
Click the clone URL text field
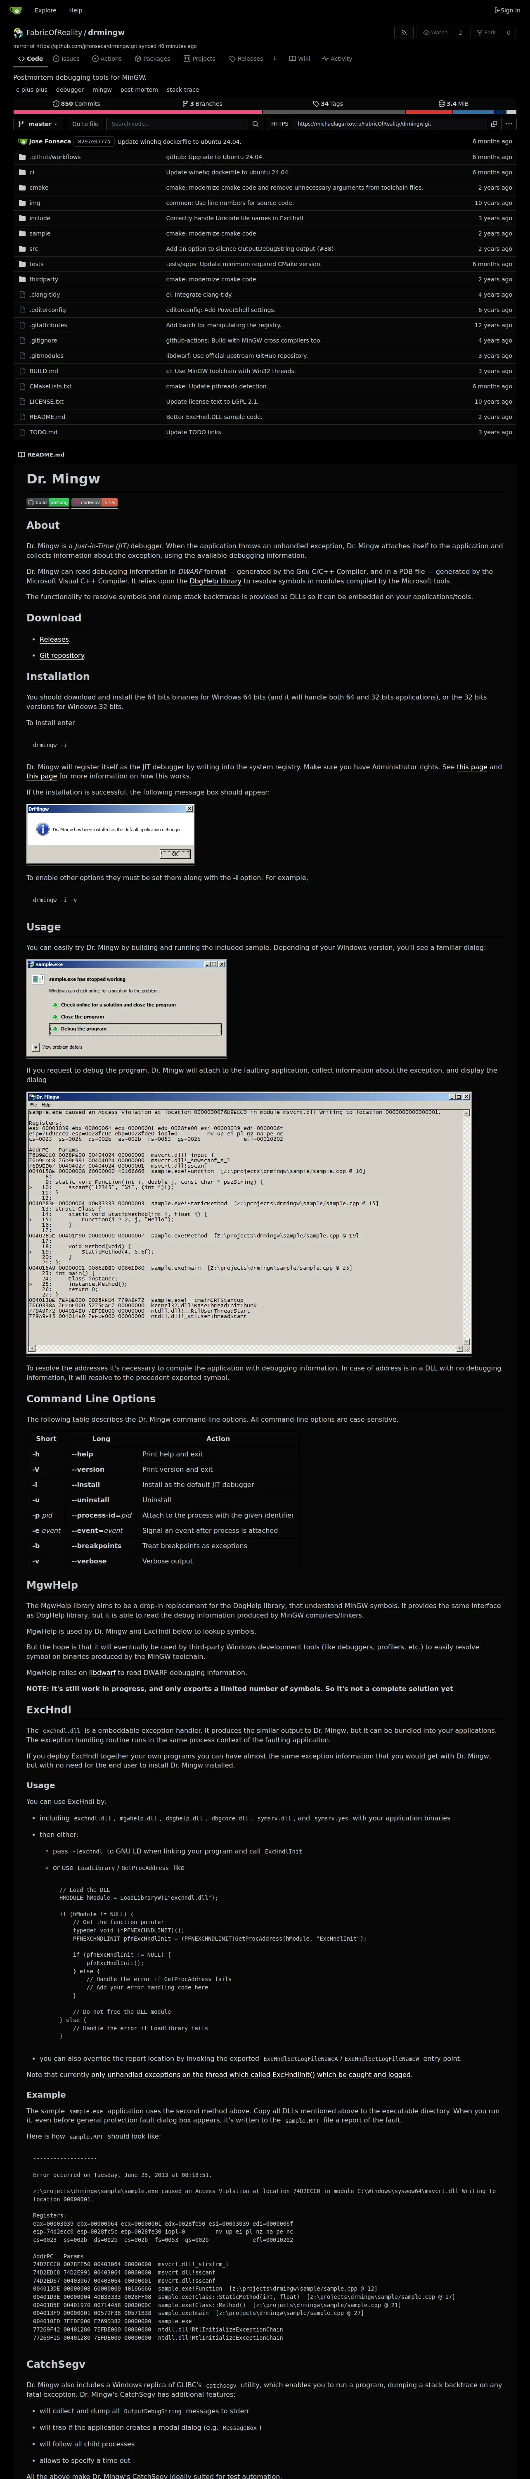coord(390,124)
